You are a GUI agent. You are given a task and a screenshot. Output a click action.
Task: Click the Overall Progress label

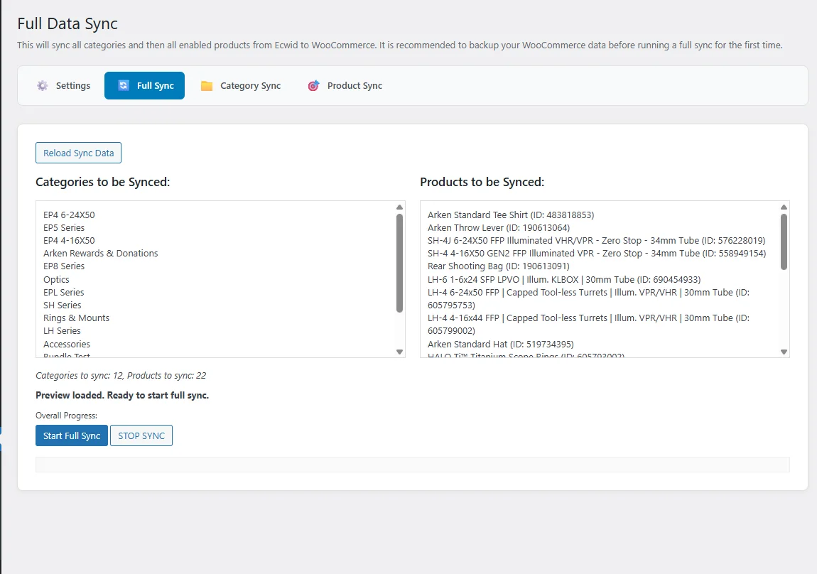pos(66,415)
